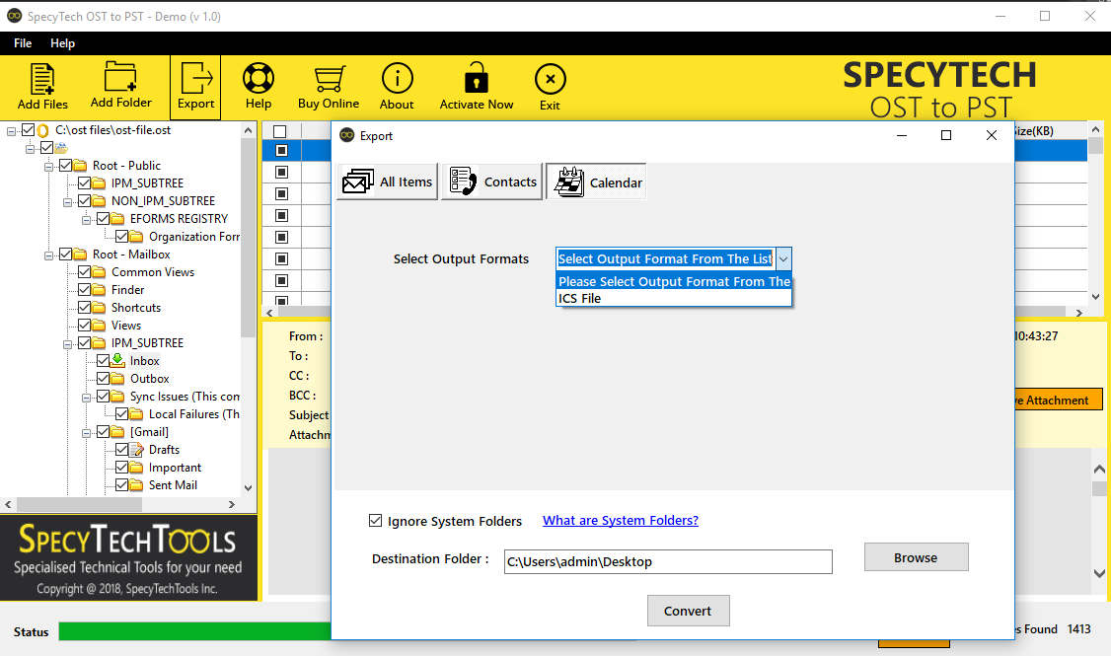Click the Important folder icon

click(137, 468)
